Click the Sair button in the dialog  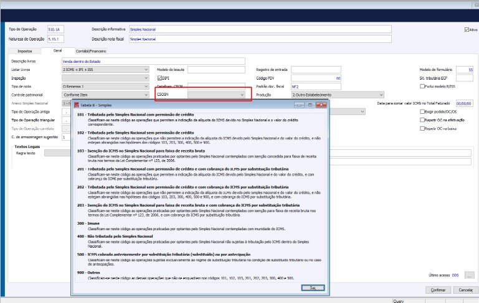coord(313,287)
